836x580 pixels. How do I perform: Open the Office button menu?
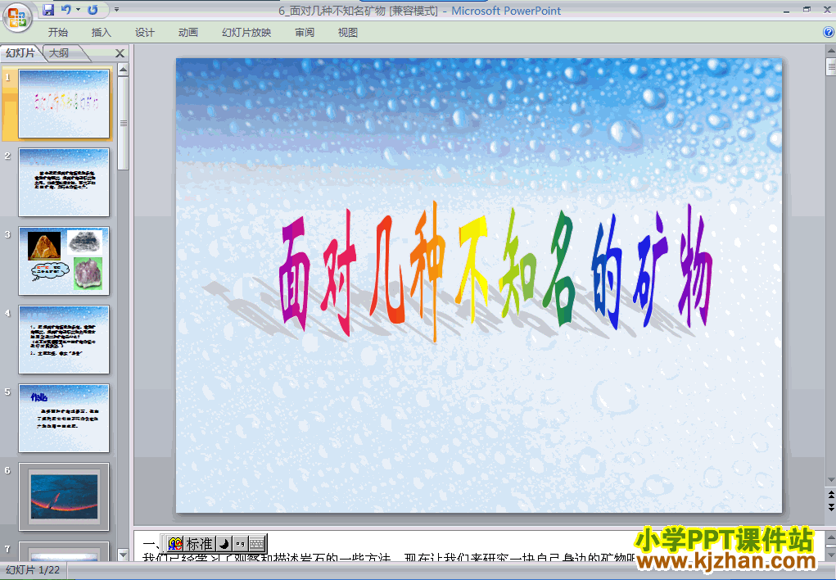pos(17,17)
